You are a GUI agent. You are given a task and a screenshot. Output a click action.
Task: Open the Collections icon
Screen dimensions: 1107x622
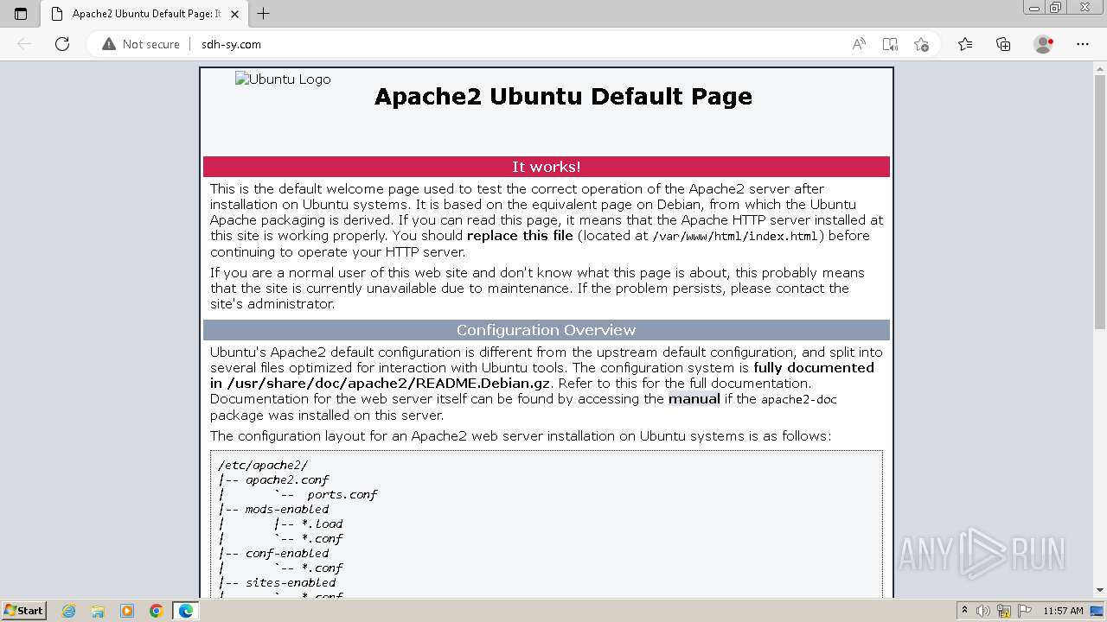pyautogui.click(x=1003, y=44)
